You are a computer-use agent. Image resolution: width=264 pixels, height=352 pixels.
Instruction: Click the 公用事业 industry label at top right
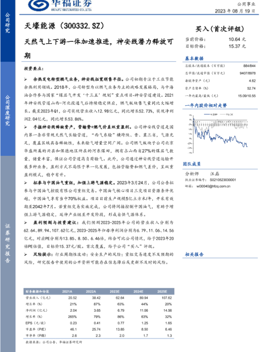[x=249, y=3]
